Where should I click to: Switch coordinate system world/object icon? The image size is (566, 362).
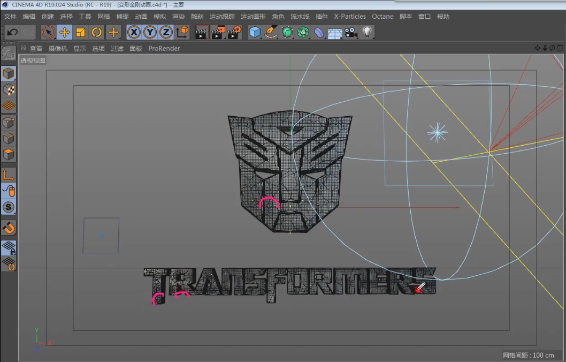click(182, 32)
